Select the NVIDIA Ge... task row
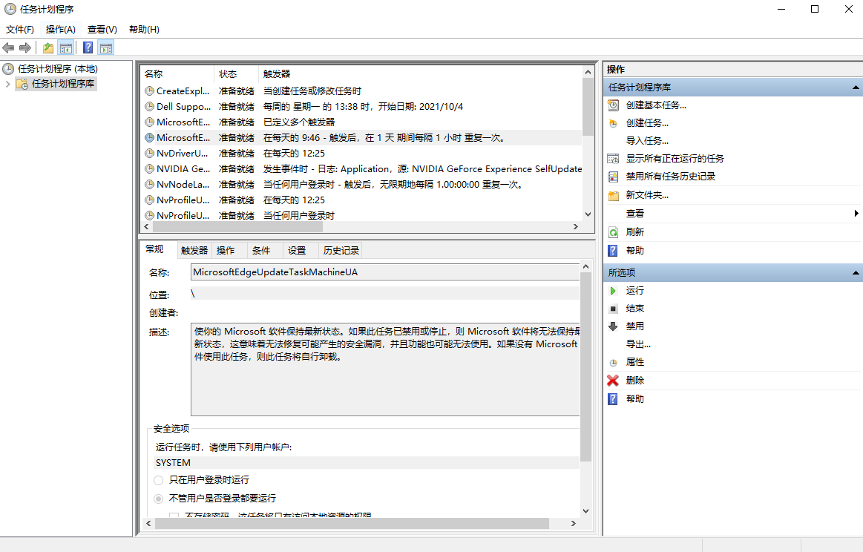Image resolution: width=863 pixels, height=552 pixels. (x=361, y=169)
